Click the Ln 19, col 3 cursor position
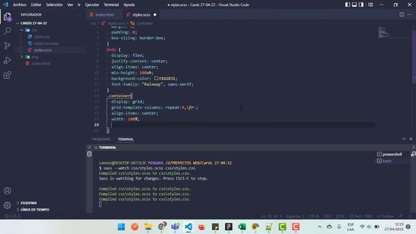 (271, 216)
